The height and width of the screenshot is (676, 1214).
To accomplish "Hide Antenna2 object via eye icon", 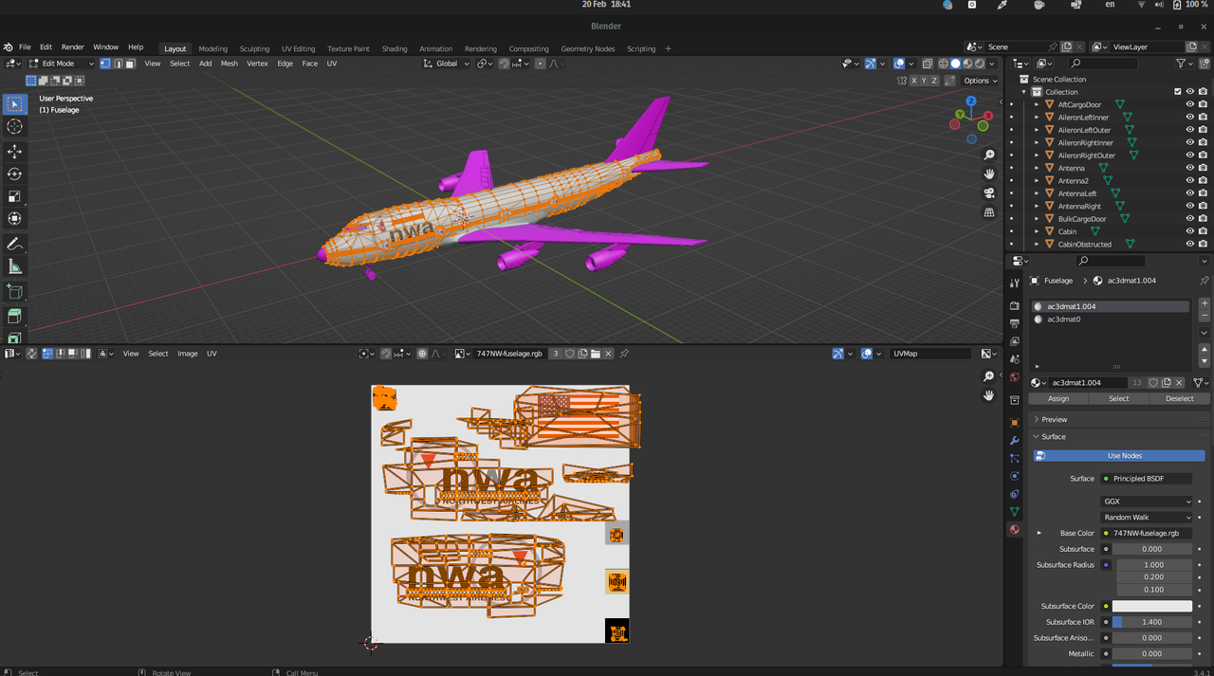I will (1190, 180).
